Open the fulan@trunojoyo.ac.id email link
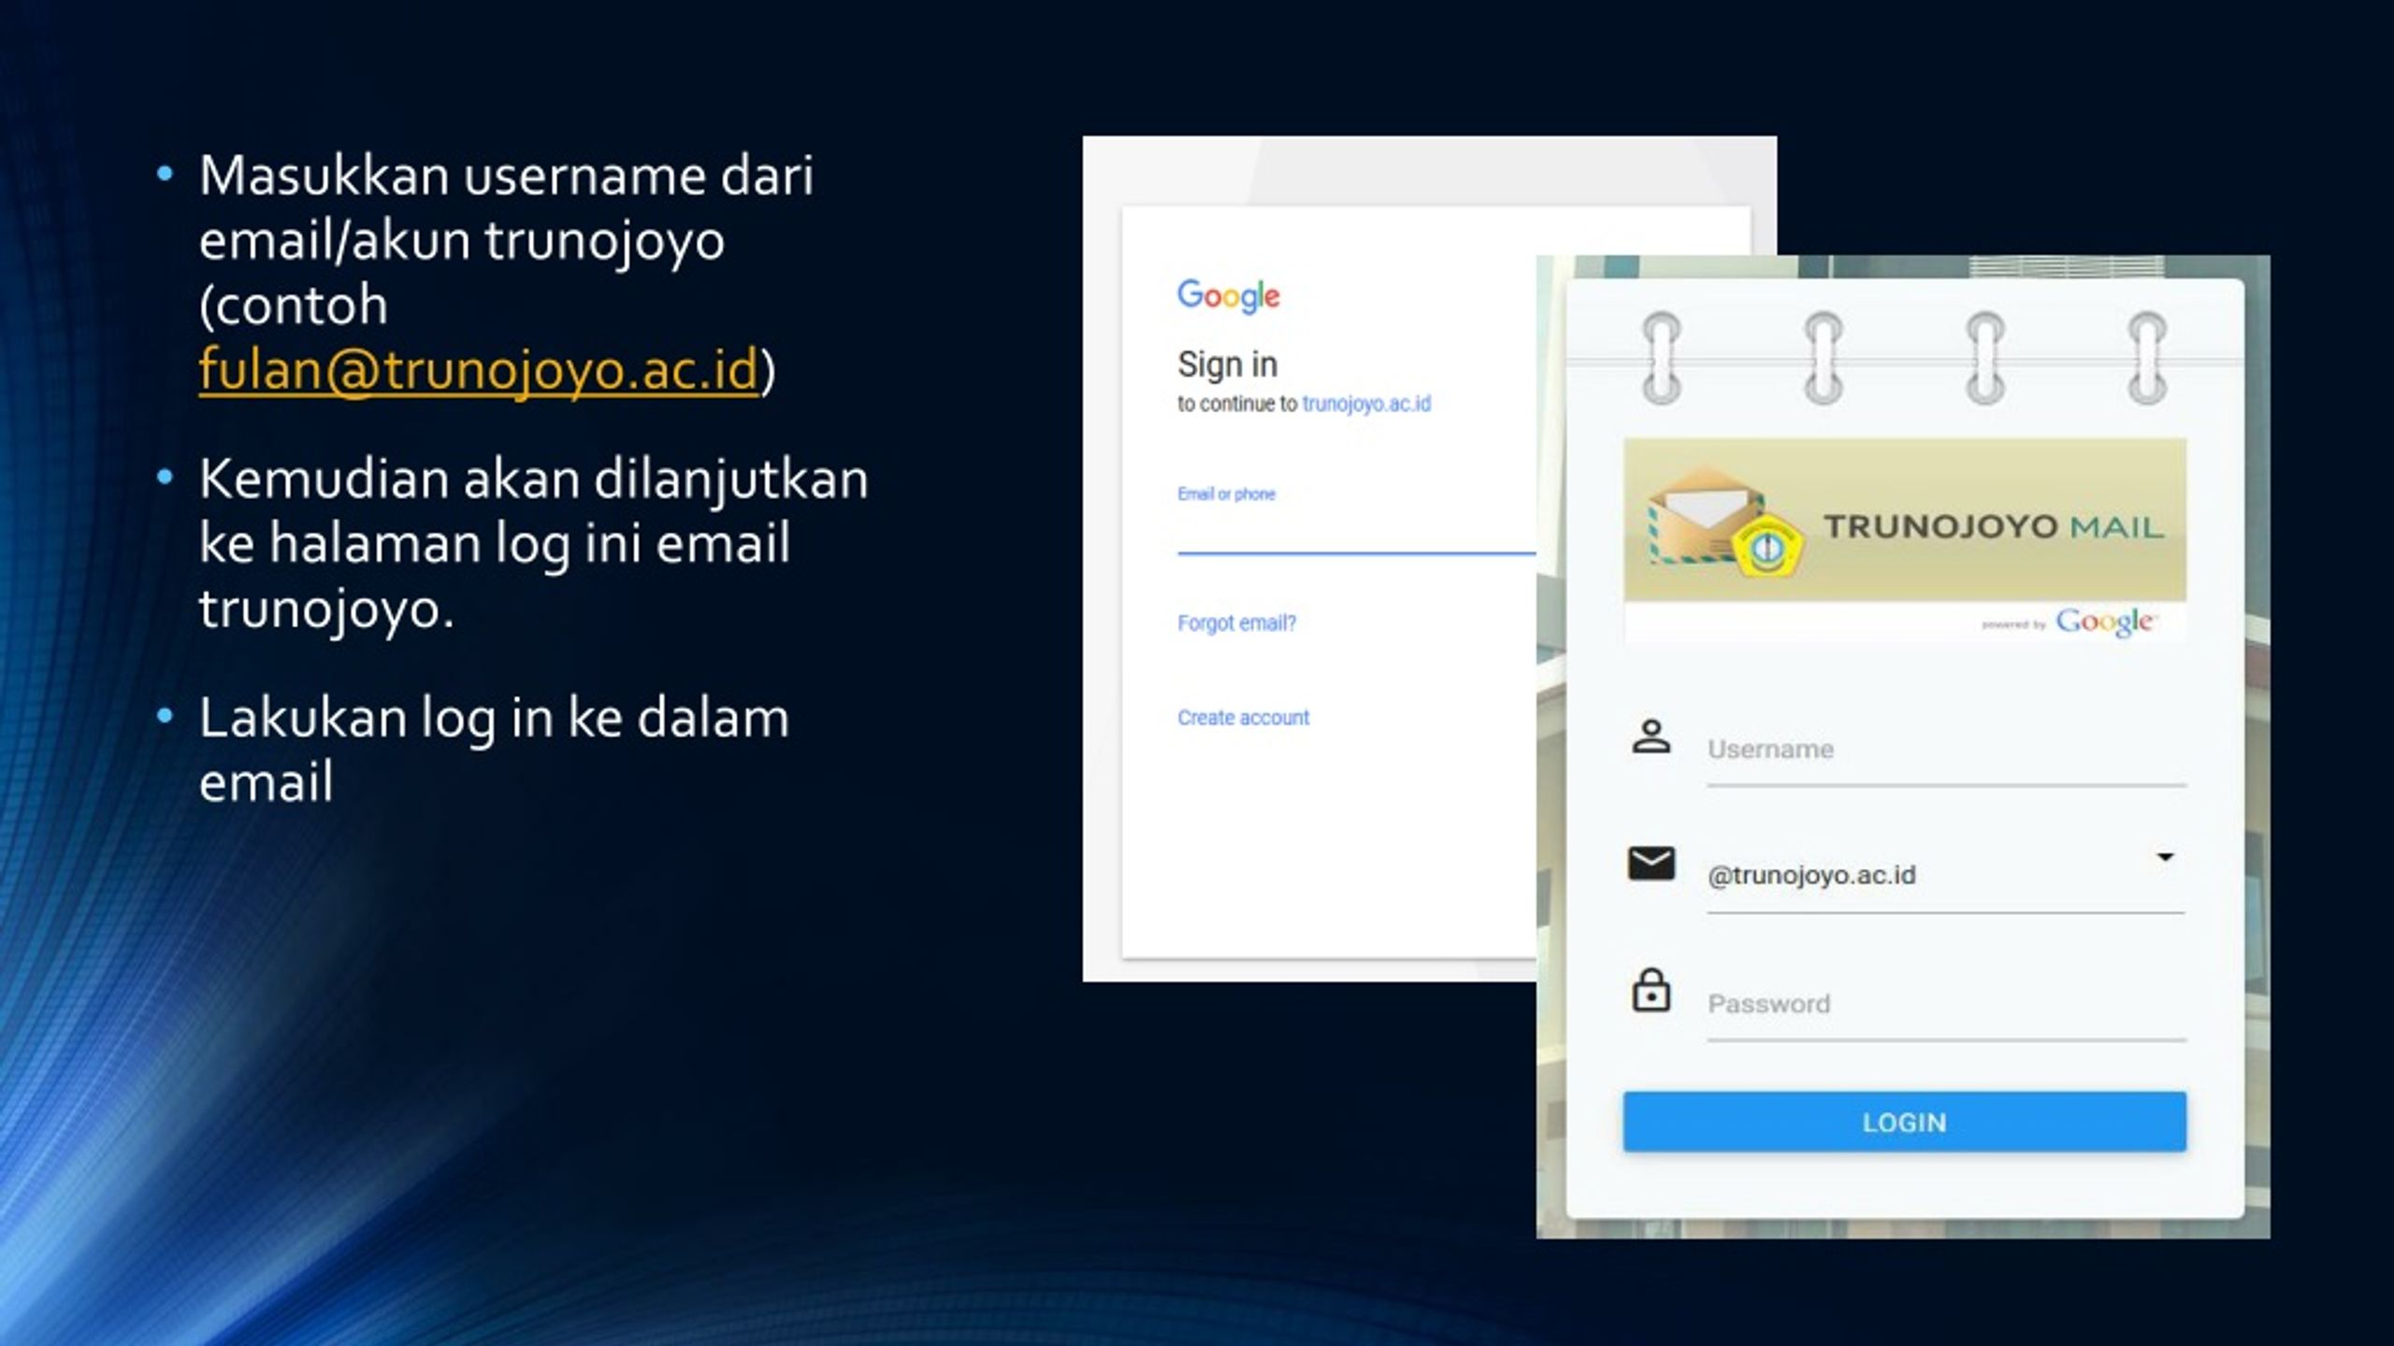The image size is (2394, 1346). 478,370
